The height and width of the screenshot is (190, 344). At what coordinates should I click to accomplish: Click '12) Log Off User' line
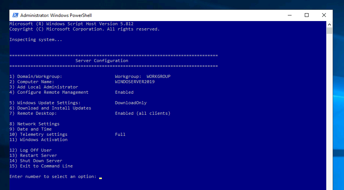pos(31,150)
